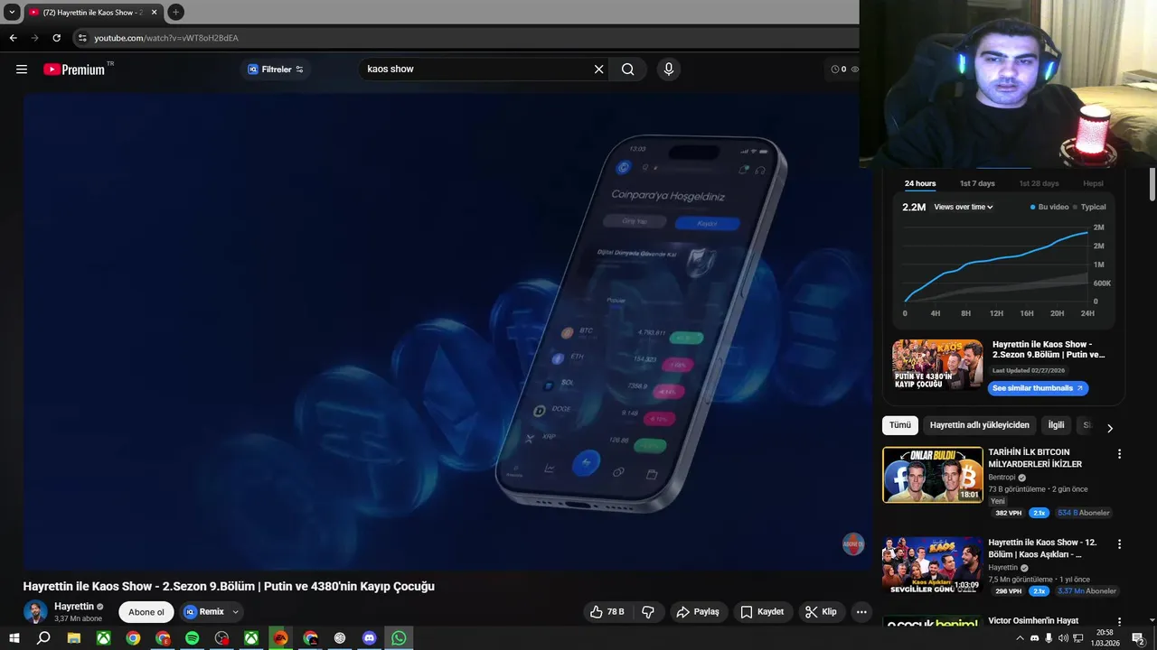Close the Hayrettin ile Kaos Show tab
1157x650 pixels.
(x=154, y=13)
